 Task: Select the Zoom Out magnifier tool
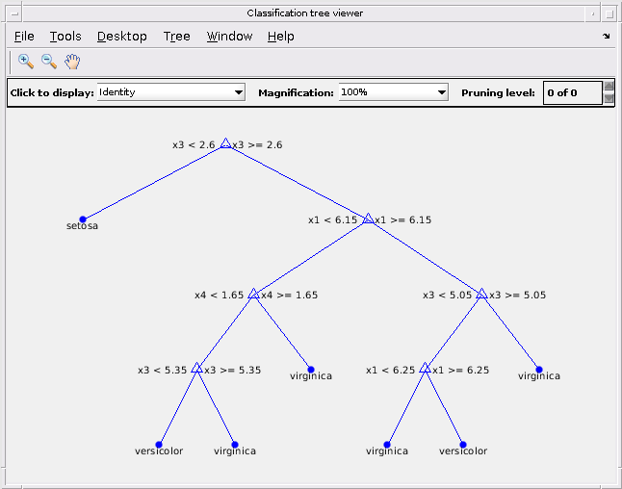tap(49, 62)
